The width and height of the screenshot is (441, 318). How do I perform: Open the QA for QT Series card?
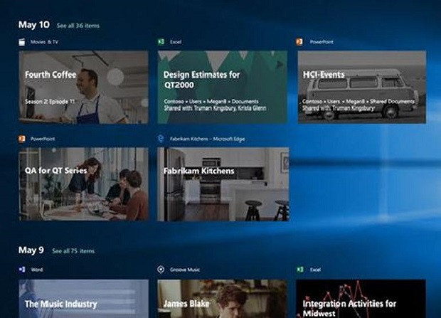[83, 184]
